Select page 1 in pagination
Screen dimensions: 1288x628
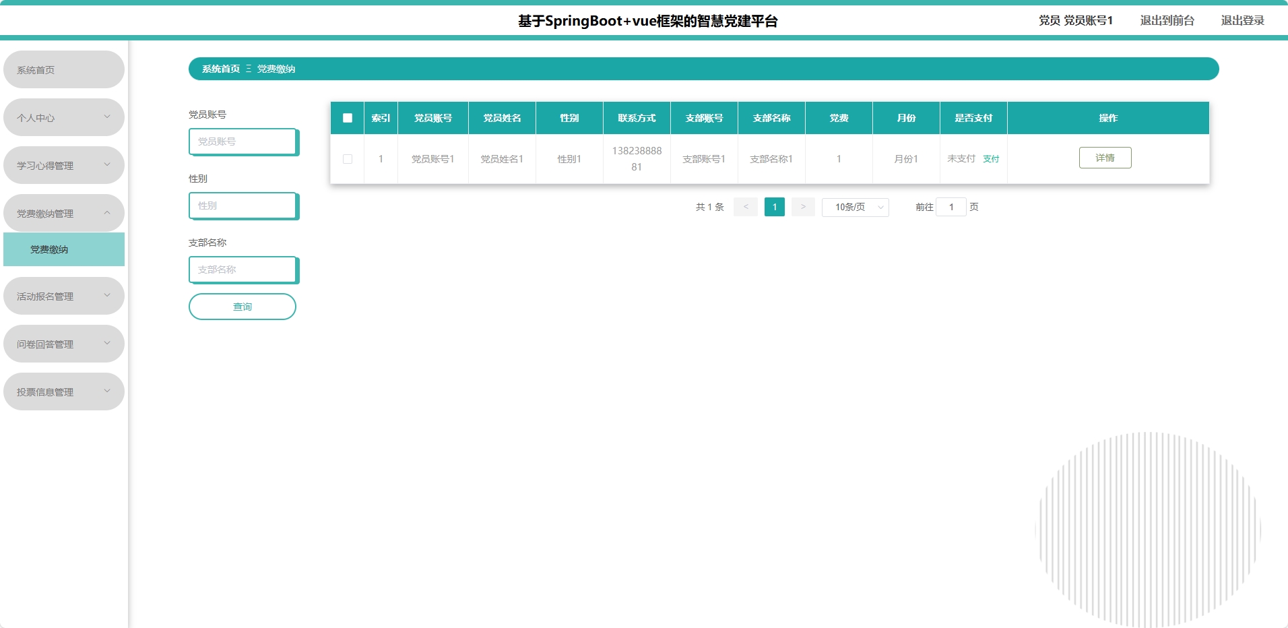click(x=775, y=207)
